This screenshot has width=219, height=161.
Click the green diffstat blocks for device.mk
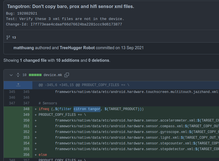point(35,75)
